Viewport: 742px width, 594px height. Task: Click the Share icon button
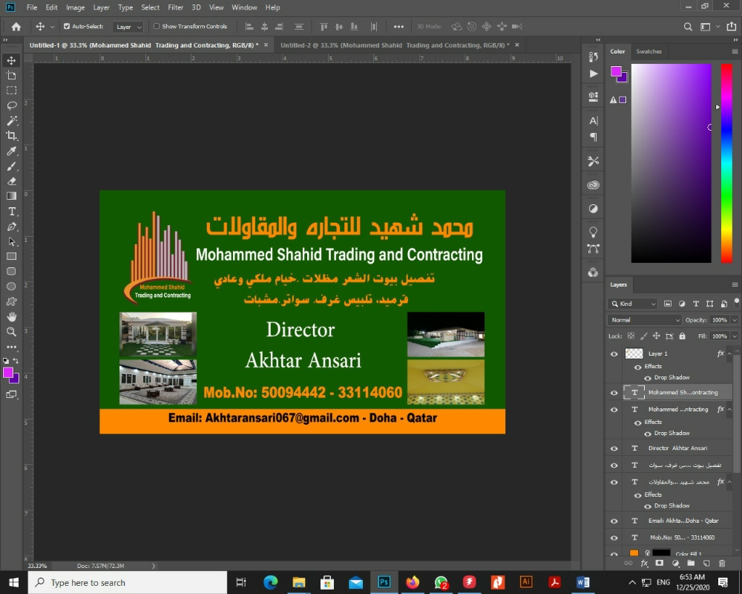pos(732,27)
